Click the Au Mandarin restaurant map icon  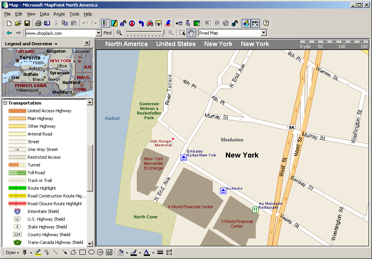click(255, 210)
